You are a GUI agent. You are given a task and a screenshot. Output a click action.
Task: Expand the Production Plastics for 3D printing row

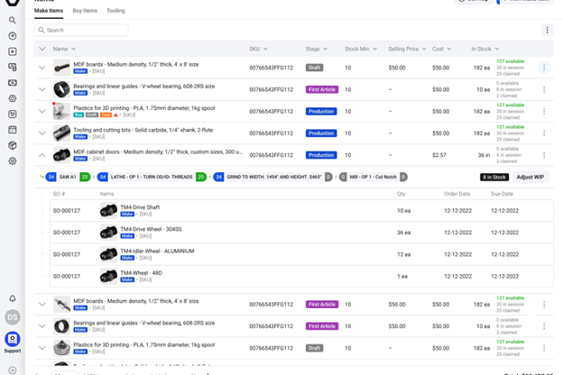pyautogui.click(x=42, y=111)
